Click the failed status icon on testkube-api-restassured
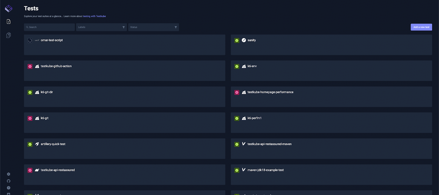 coord(30,170)
